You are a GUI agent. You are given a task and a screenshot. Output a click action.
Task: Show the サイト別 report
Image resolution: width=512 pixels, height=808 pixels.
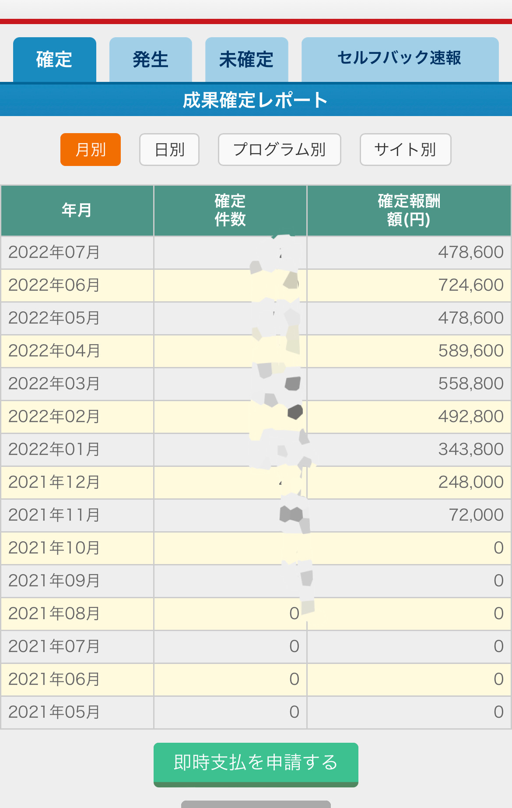(x=405, y=150)
